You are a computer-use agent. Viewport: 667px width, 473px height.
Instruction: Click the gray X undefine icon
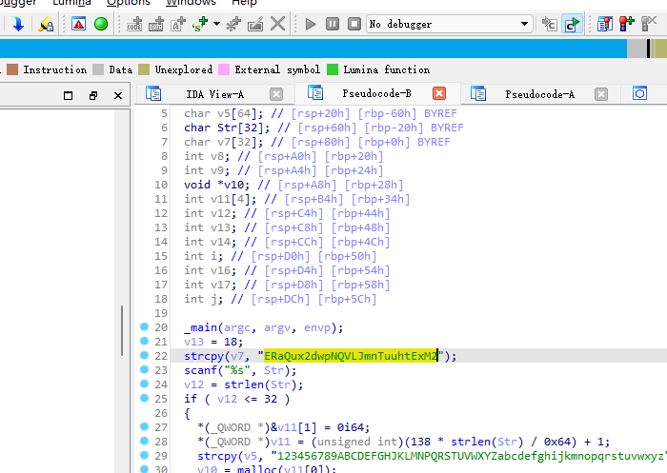click(277, 24)
